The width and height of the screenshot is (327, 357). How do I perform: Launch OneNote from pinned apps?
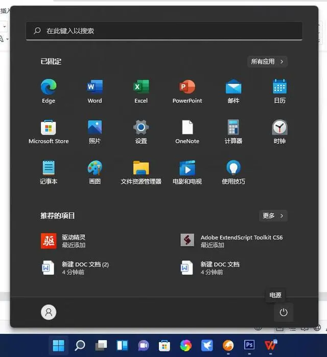[187, 131]
